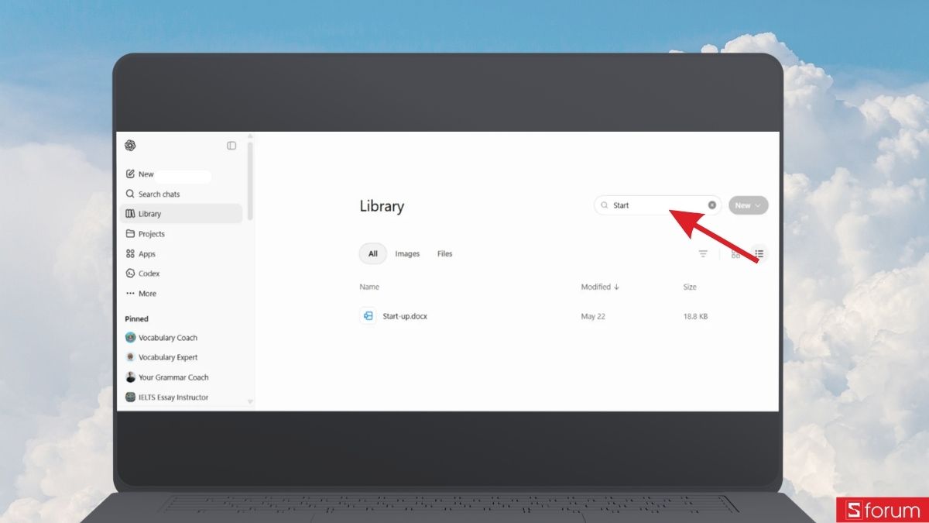Viewport: 929px width, 523px height.
Task: Open the Start-up.docx file
Action: 405,316
